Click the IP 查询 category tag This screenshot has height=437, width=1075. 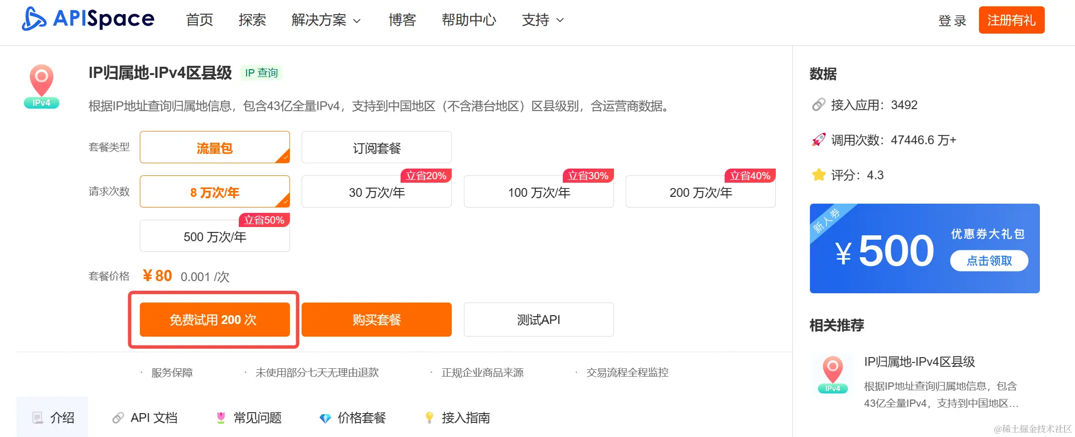point(262,73)
